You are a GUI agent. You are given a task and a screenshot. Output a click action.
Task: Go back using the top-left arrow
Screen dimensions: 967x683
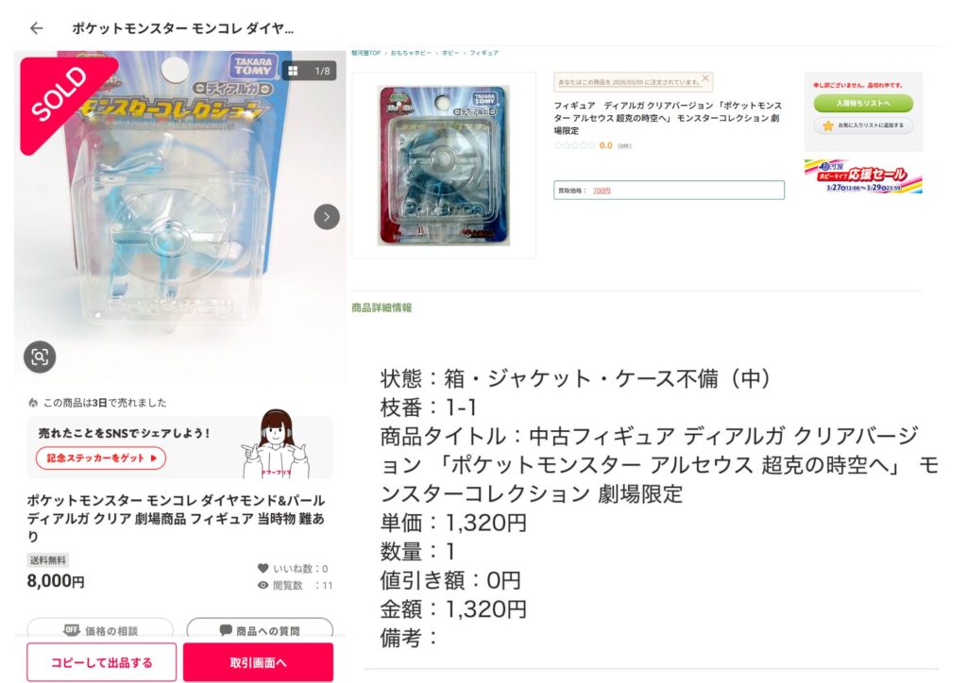pyautogui.click(x=37, y=27)
